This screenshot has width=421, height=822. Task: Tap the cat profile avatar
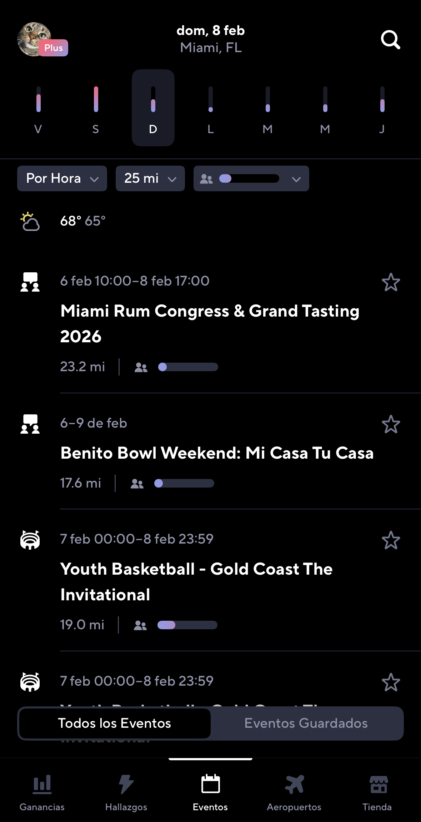34,39
